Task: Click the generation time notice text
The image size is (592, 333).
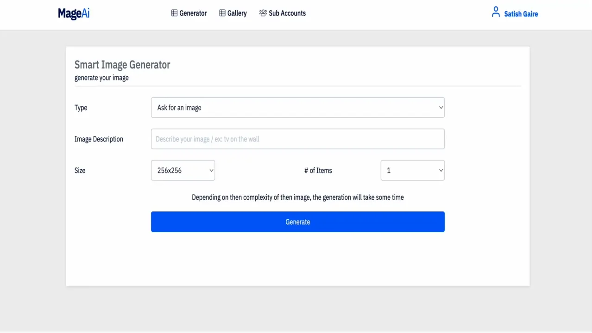Action: coord(297,197)
